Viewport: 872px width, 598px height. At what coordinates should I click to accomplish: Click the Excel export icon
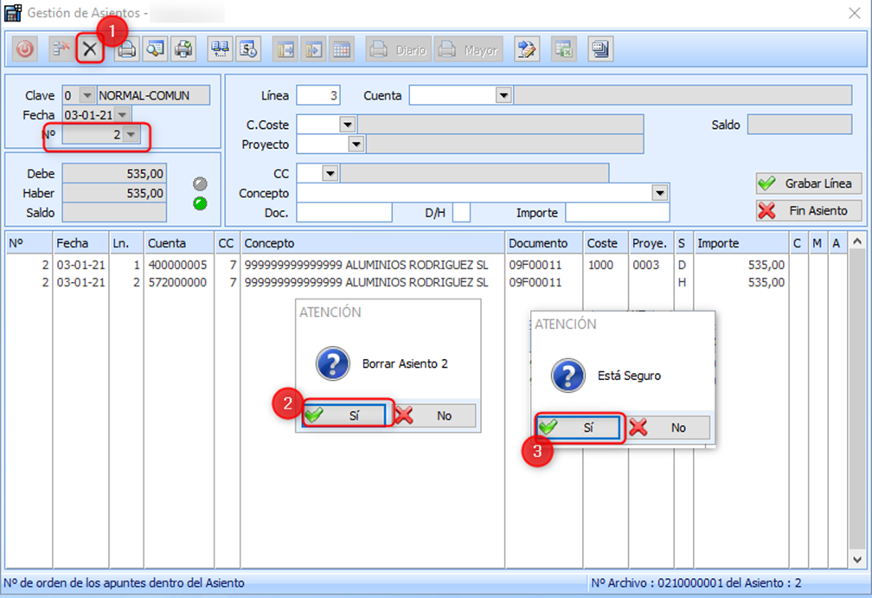tap(563, 50)
